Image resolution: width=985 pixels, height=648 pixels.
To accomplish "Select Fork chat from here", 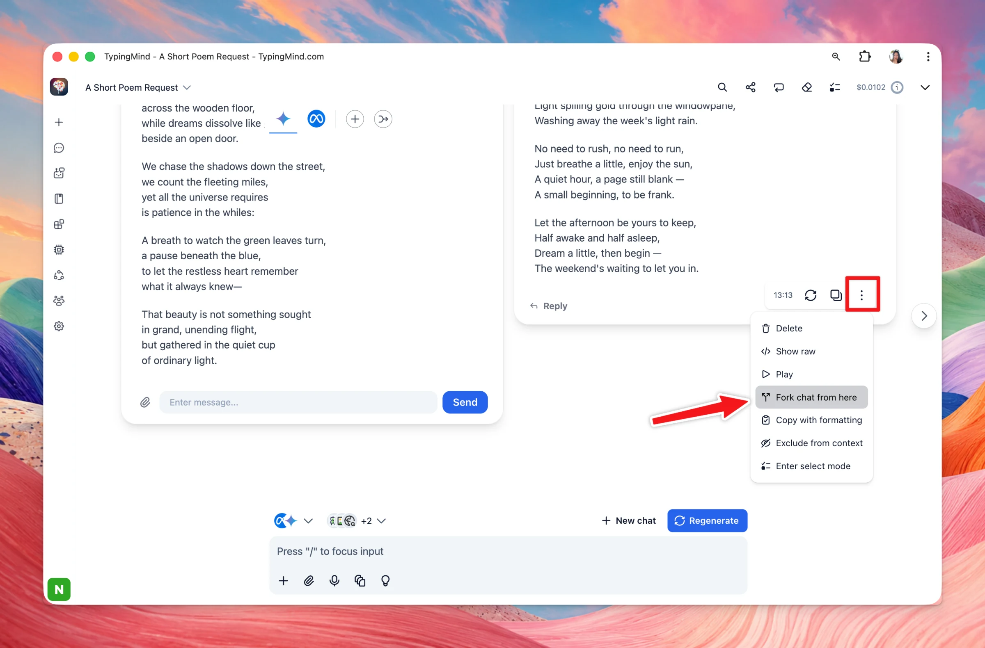I will tap(811, 397).
